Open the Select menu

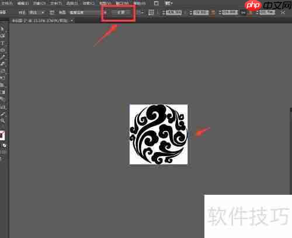tap(72, 3)
